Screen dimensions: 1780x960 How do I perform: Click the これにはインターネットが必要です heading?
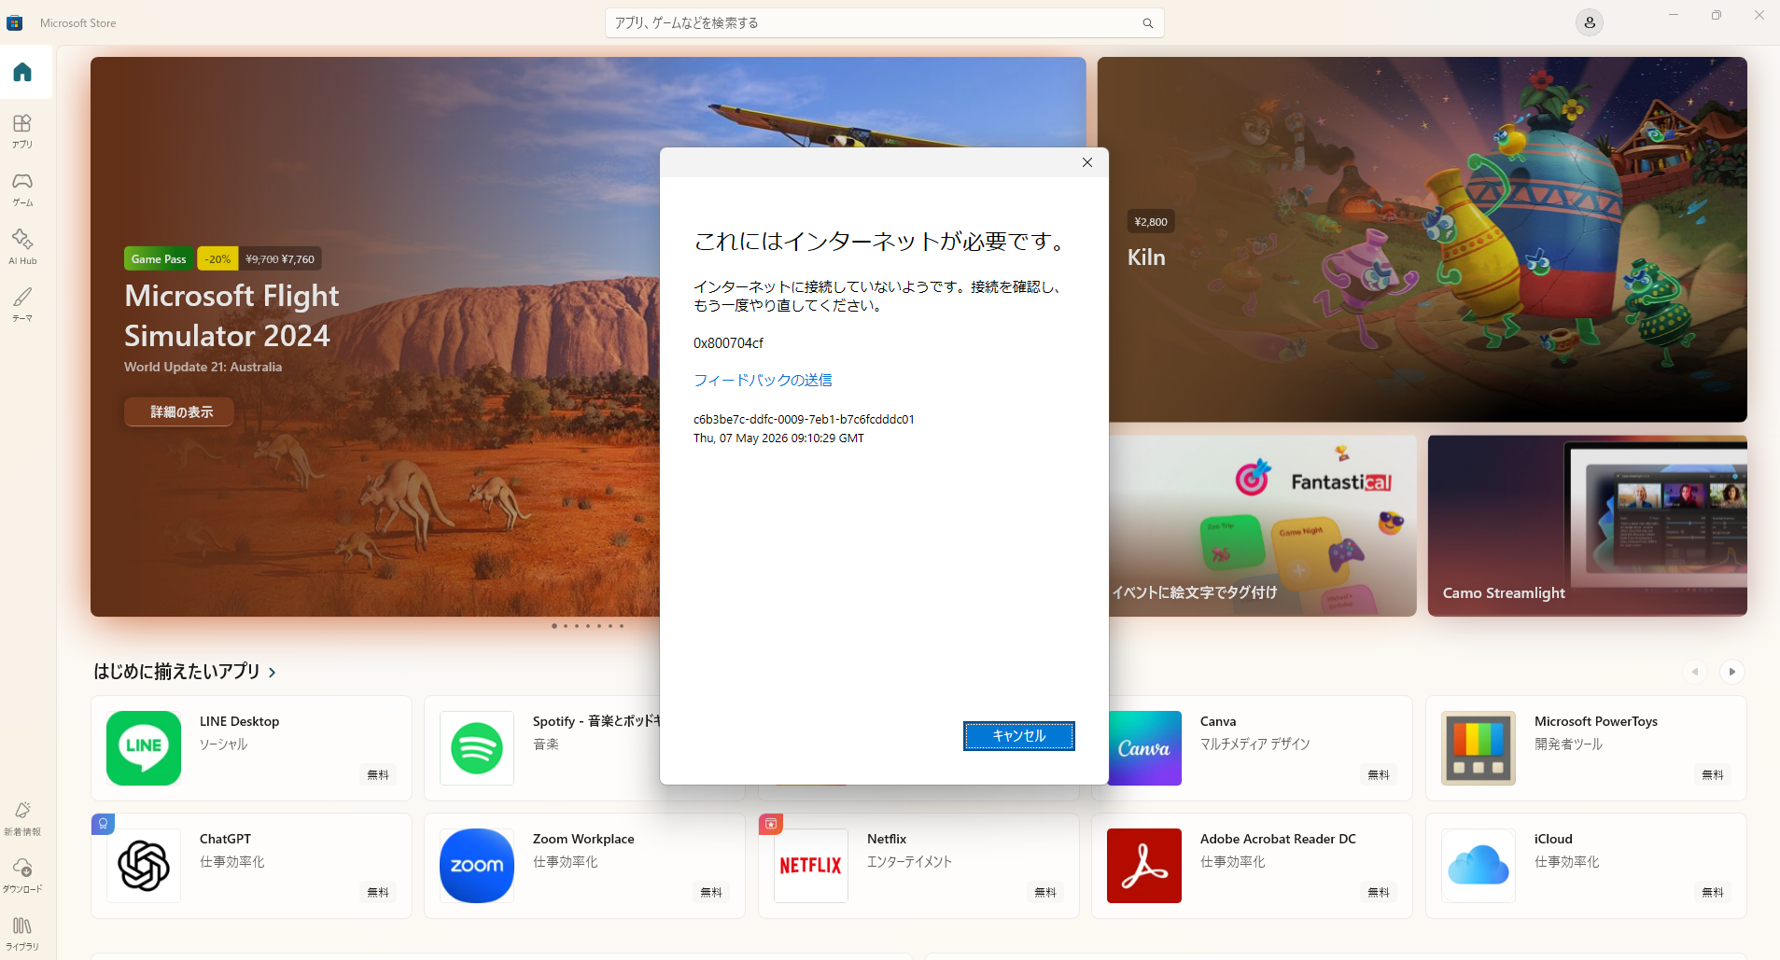(879, 242)
